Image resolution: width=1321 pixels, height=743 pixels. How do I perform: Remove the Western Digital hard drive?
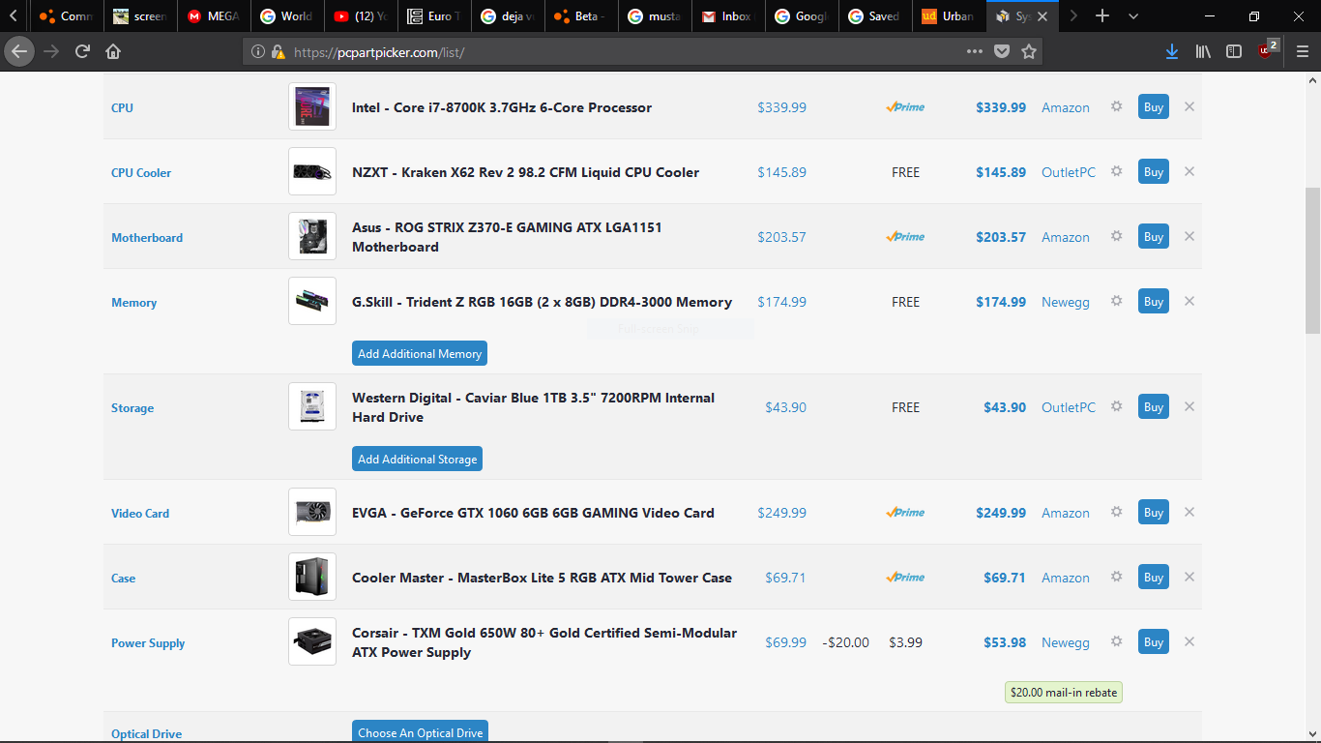coord(1189,406)
